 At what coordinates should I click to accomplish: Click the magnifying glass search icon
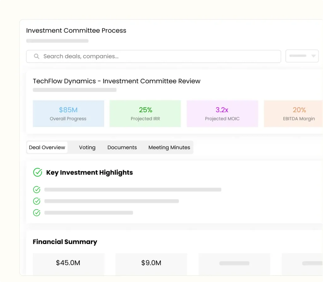pyautogui.click(x=37, y=56)
